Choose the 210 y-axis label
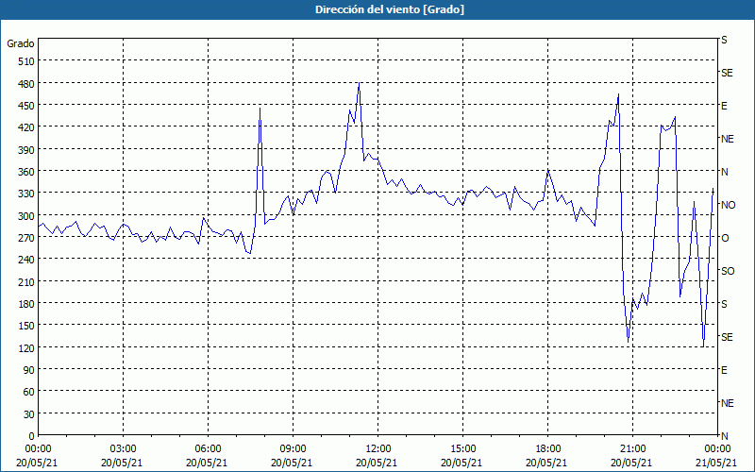This screenshot has height=472, width=755. (26, 281)
